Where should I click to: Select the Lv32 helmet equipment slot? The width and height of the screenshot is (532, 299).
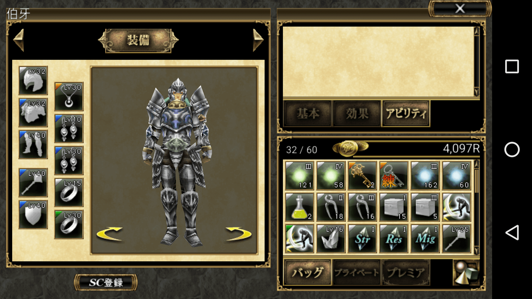[x=33, y=80]
